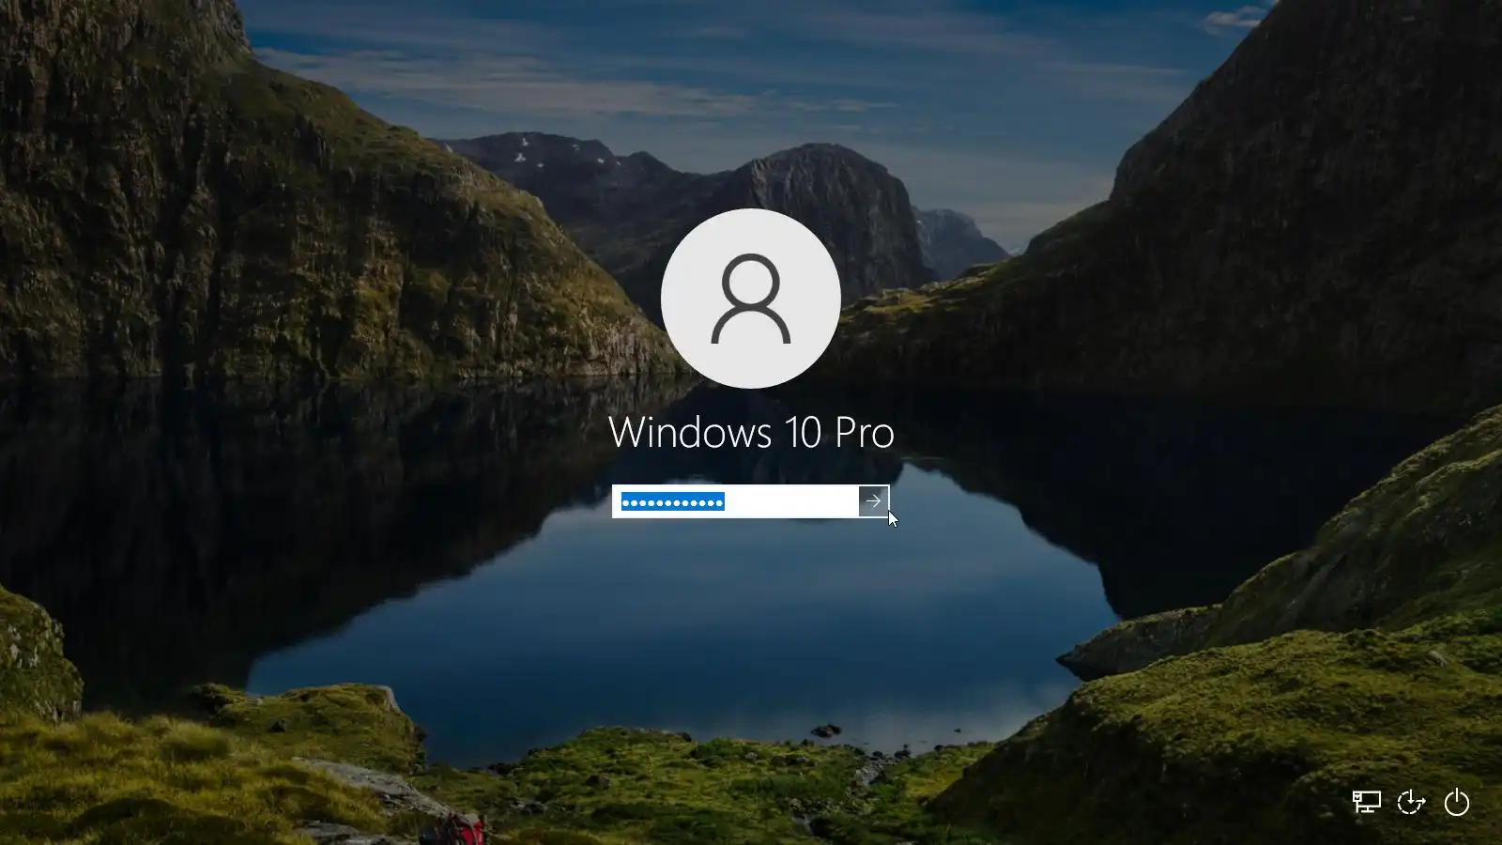The width and height of the screenshot is (1502, 845).
Task: Open the power options icon
Action: (x=1456, y=803)
